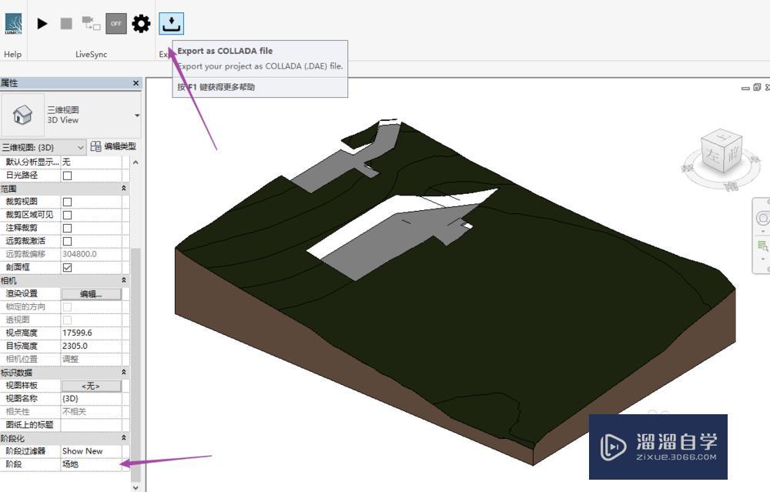Click 编辑... button for 渲染设置
Viewport: 770px width, 492px height.
tap(92, 293)
